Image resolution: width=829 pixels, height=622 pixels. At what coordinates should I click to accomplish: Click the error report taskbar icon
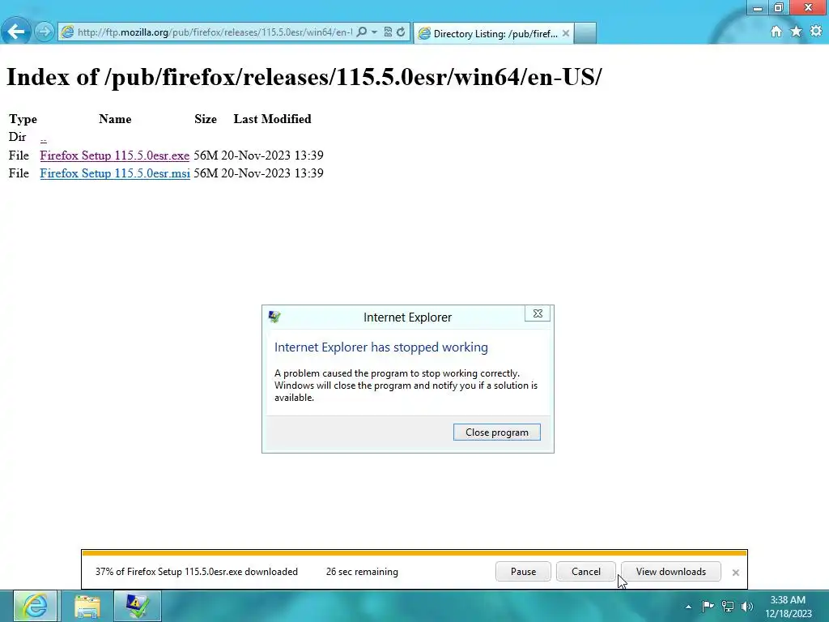pos(138,606)
